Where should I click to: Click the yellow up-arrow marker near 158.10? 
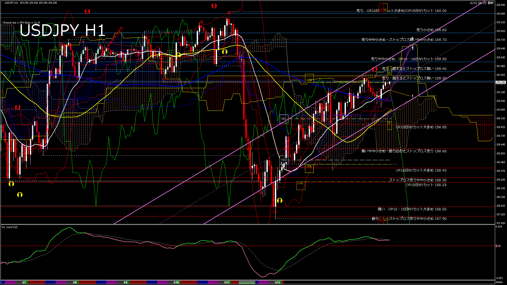coord(280,201)
